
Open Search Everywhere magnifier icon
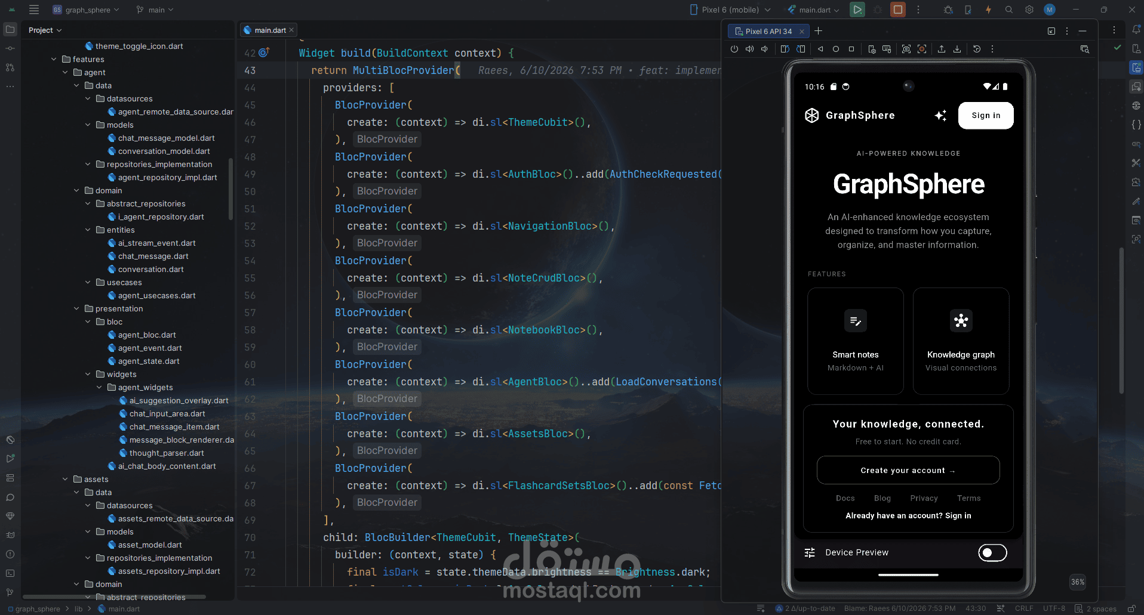1009,10
